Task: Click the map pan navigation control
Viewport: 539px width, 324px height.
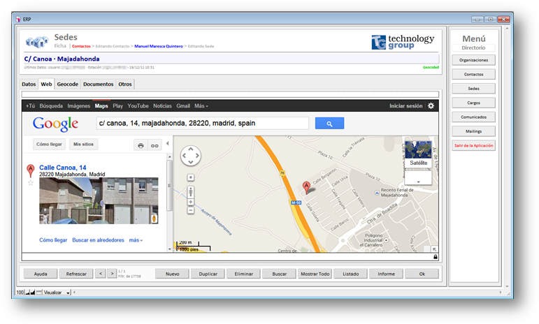Action: click(191, 156)
